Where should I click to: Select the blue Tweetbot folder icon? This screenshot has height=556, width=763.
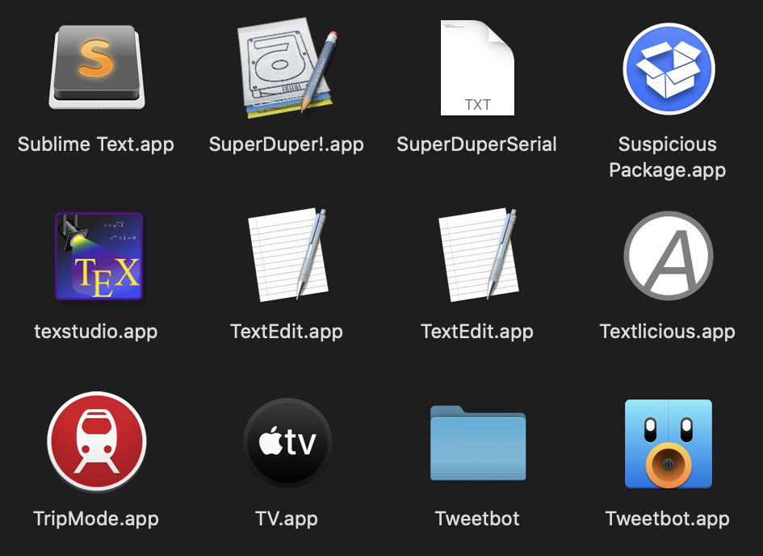[477, 443]
